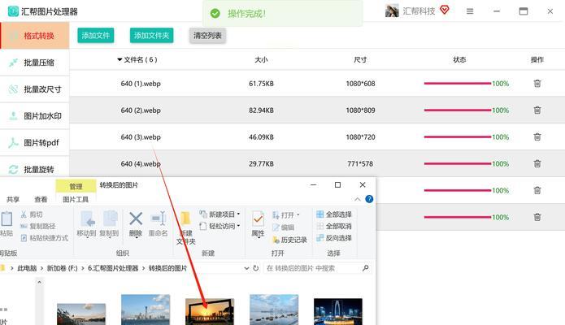The width and height of the screenshot is (565, 325).
Task: Delete the 640 (3).webp row with trash icon
Action: 537,137
